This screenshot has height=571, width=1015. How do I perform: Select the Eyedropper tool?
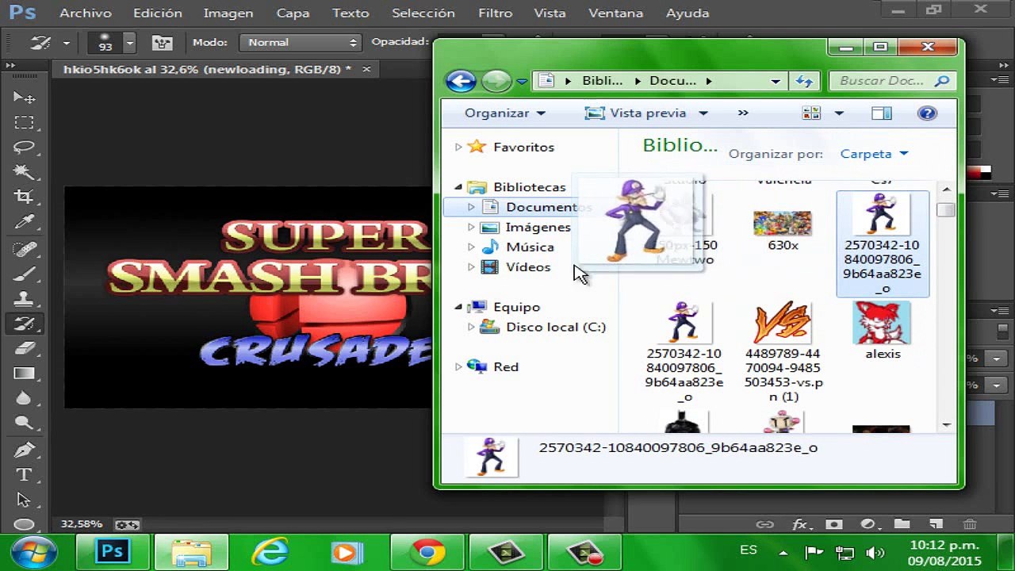tap(24, 222)
